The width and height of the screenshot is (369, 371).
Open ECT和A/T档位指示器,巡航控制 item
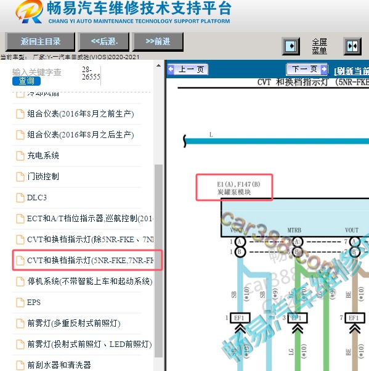[x=90, y=218]
